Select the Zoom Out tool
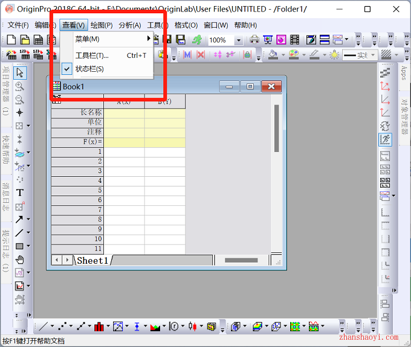The image size is (411, 347). (20, 100)
